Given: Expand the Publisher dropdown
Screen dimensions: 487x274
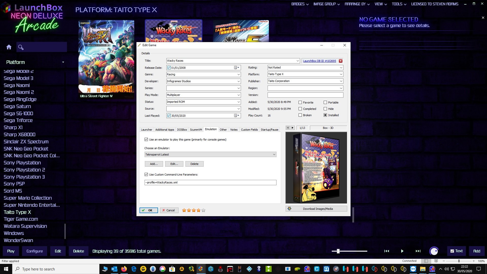Looking at the screenshot, I should (x=341, y=81).
